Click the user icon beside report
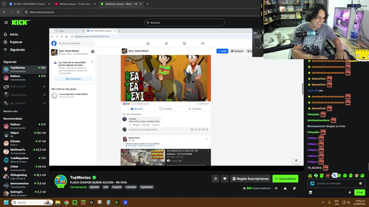Screen dimensions: 369x207 click(x=294, y=188)
